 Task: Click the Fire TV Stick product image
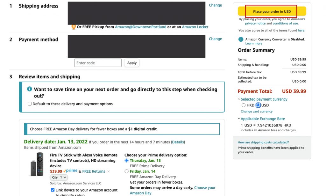pyautogui.click(x=37, y=164)
